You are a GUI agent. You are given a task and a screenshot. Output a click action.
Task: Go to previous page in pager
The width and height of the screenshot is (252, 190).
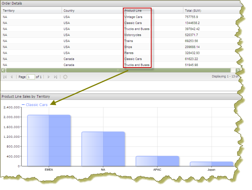pyautogui.click(x=11, y=77)
